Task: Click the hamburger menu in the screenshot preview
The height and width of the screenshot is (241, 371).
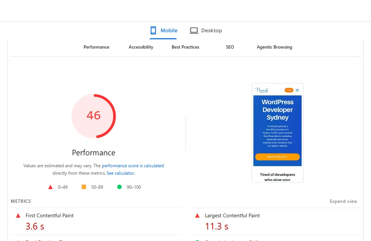Action: [x=297, y=90]
